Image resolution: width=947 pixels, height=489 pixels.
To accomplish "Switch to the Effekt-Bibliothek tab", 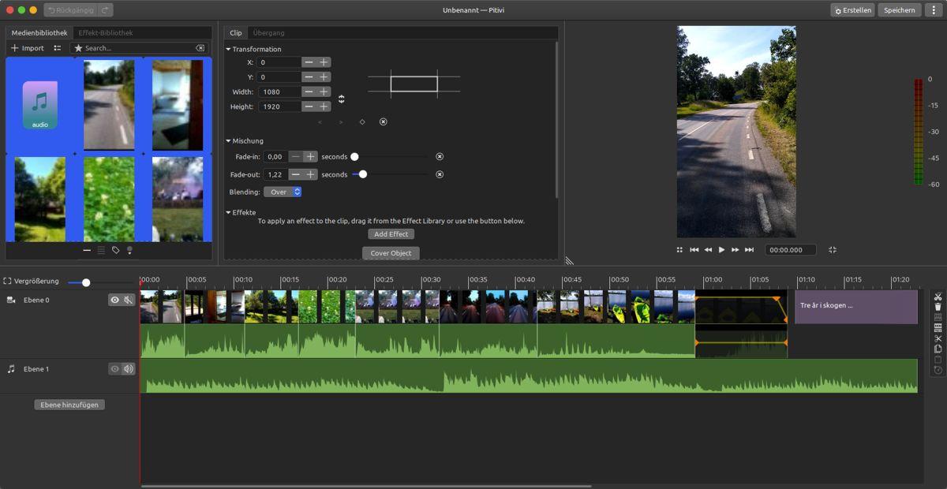I will click(105, 33).
